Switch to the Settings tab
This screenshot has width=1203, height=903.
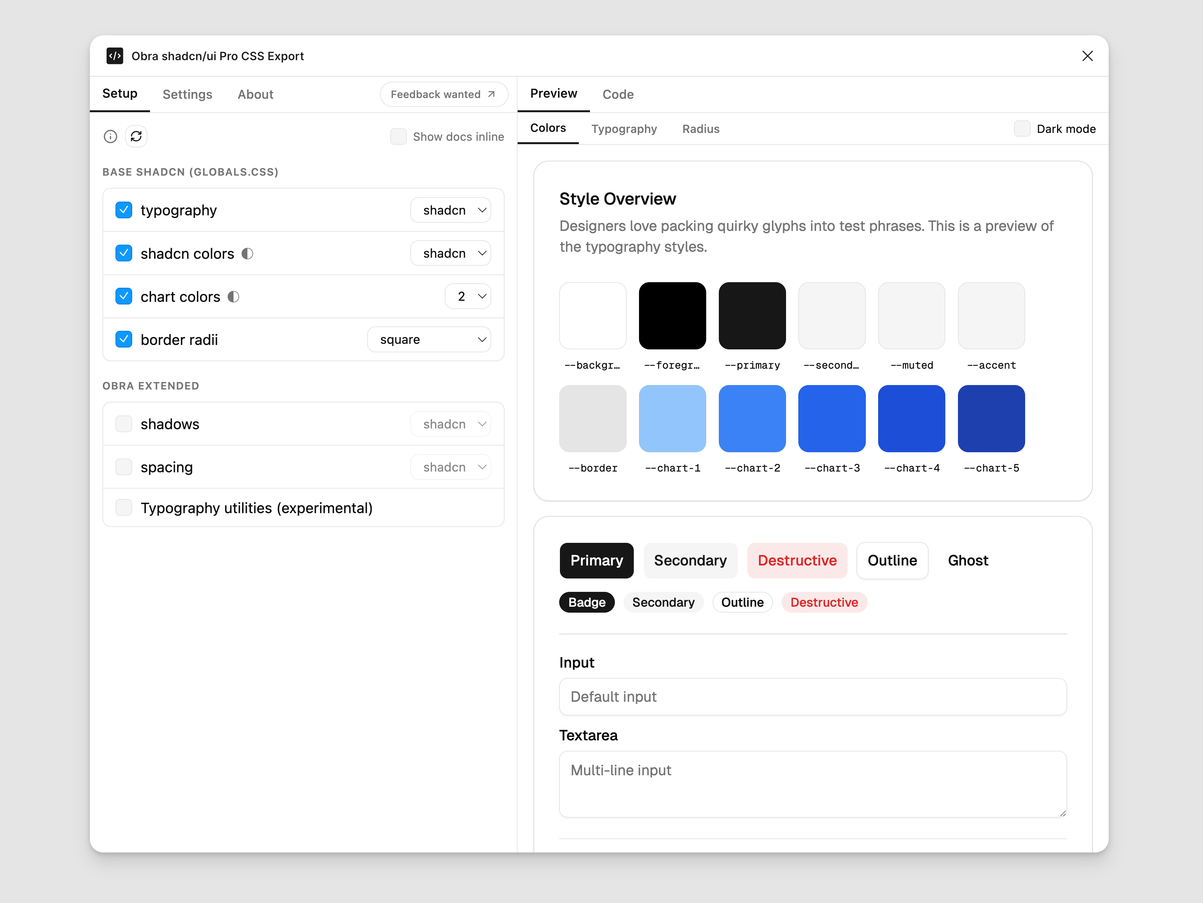(188, 95)
